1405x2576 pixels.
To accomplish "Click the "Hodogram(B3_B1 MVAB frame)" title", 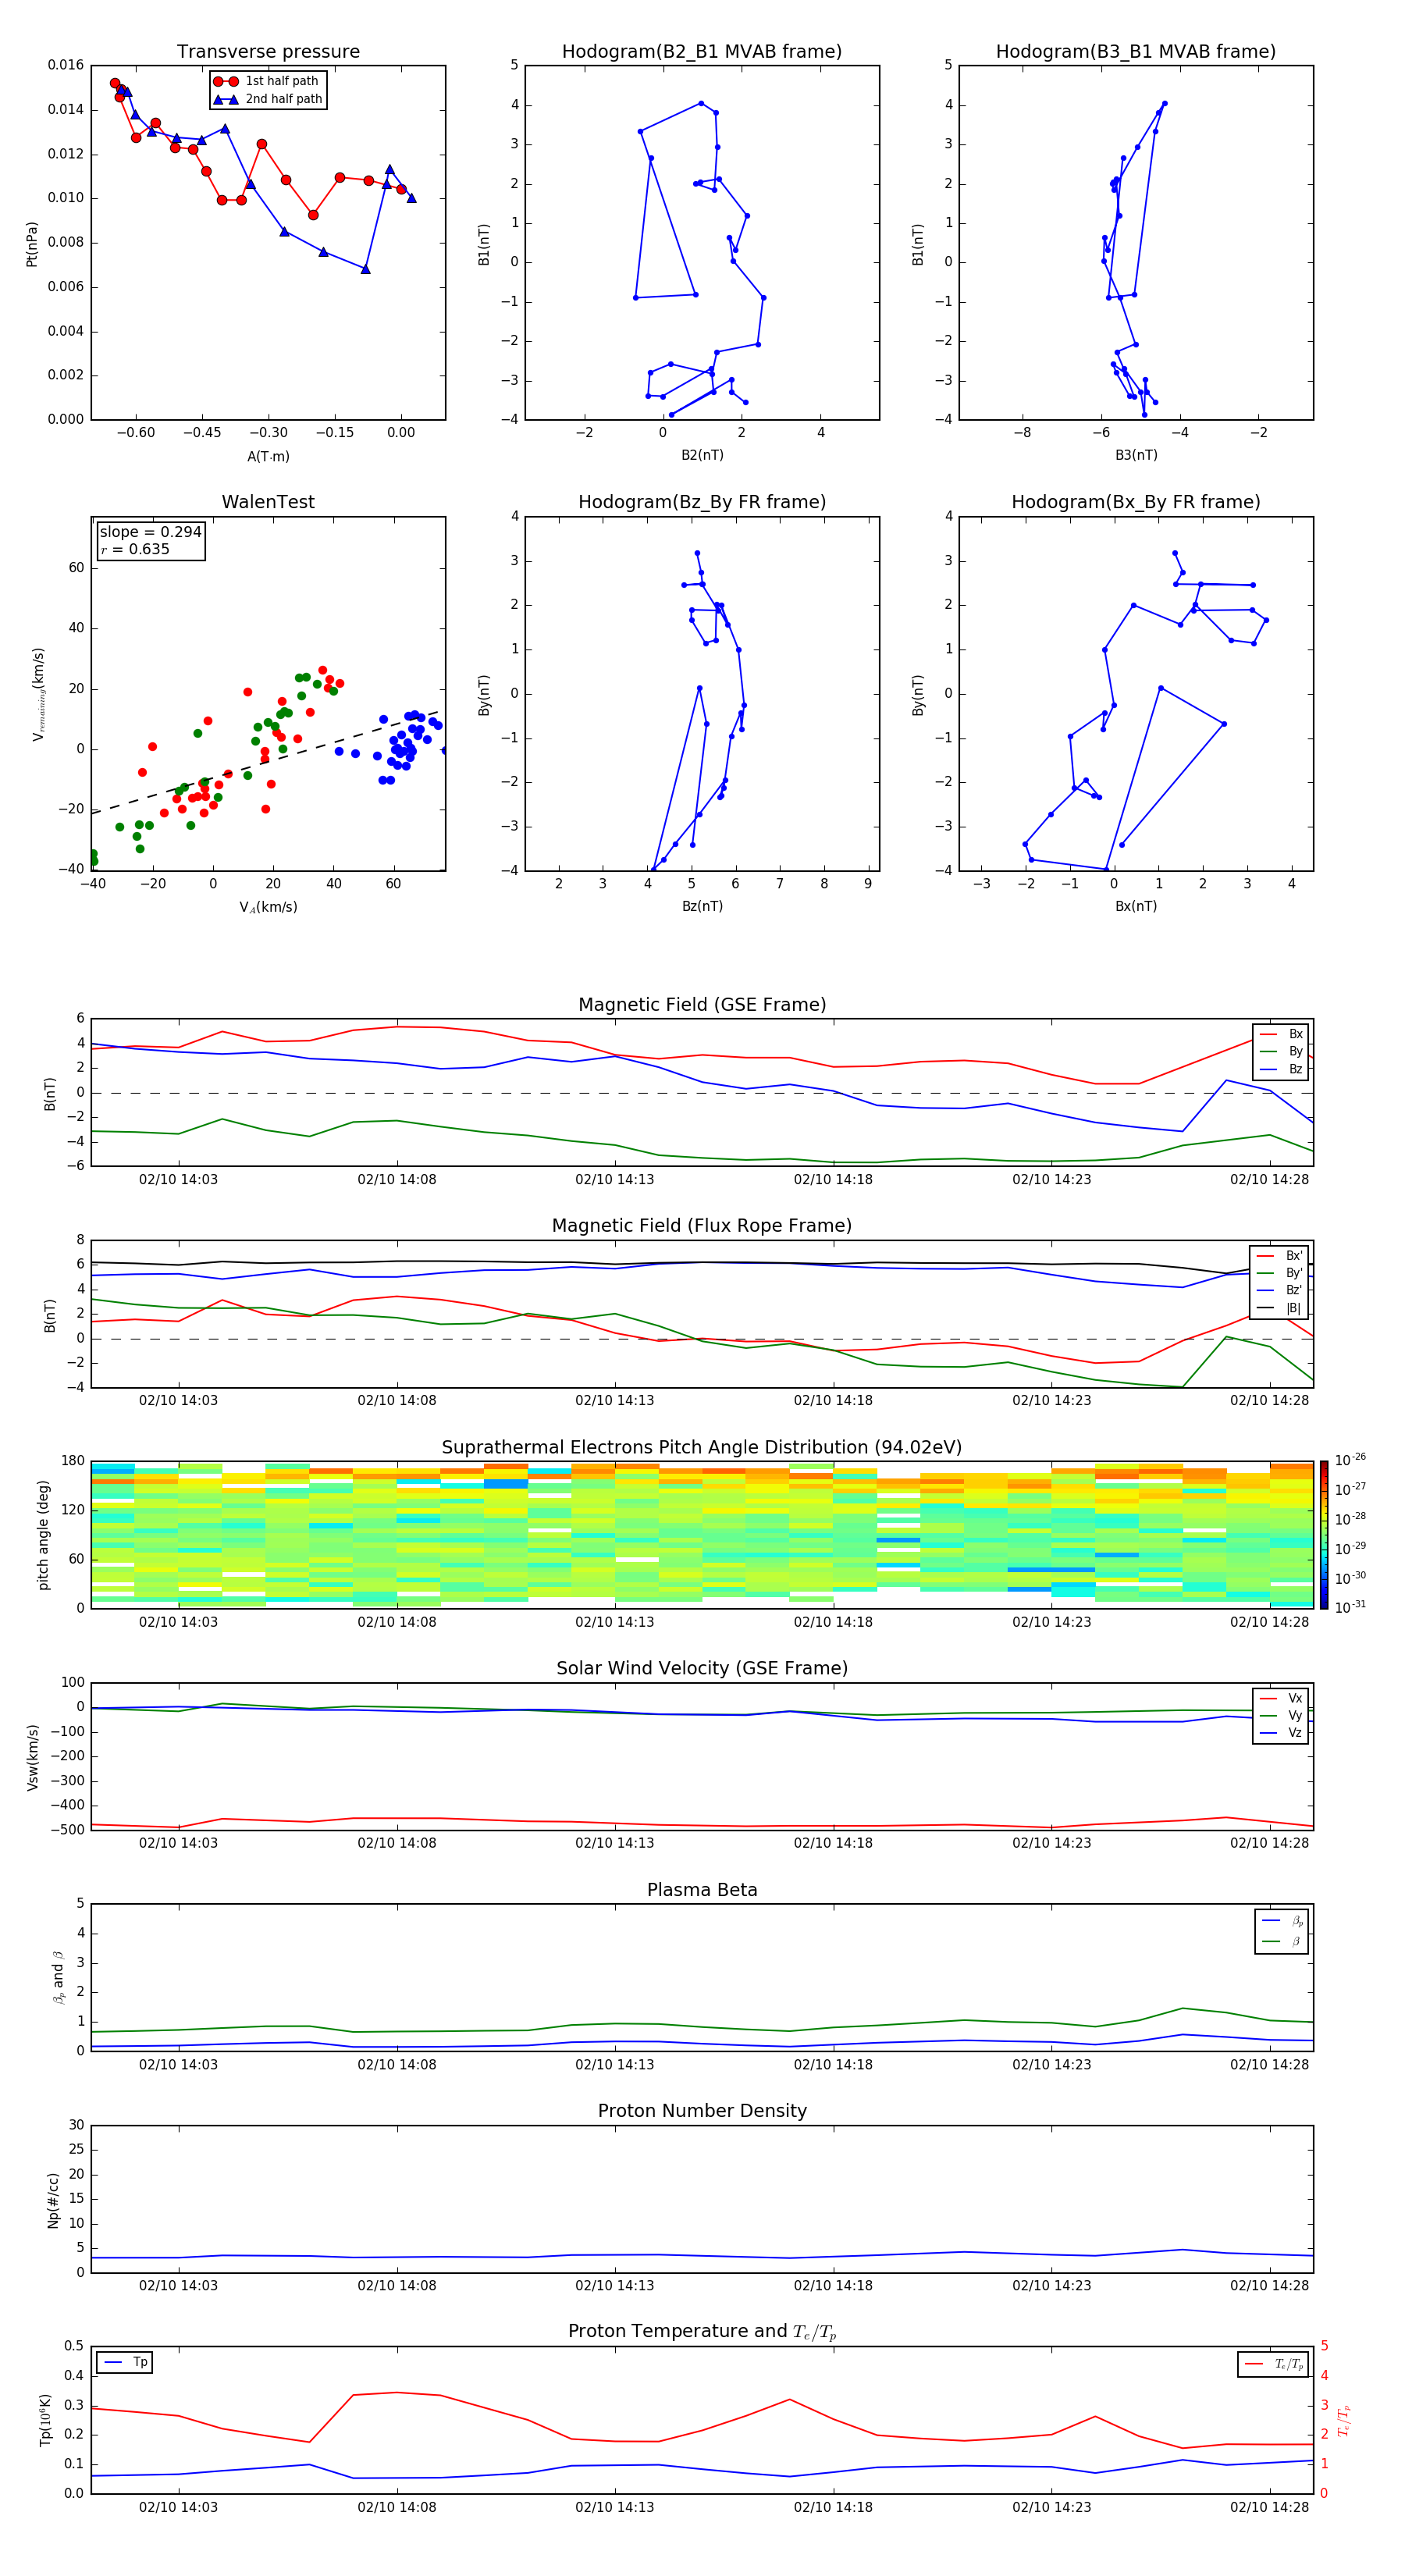I will coord(1136,52).
